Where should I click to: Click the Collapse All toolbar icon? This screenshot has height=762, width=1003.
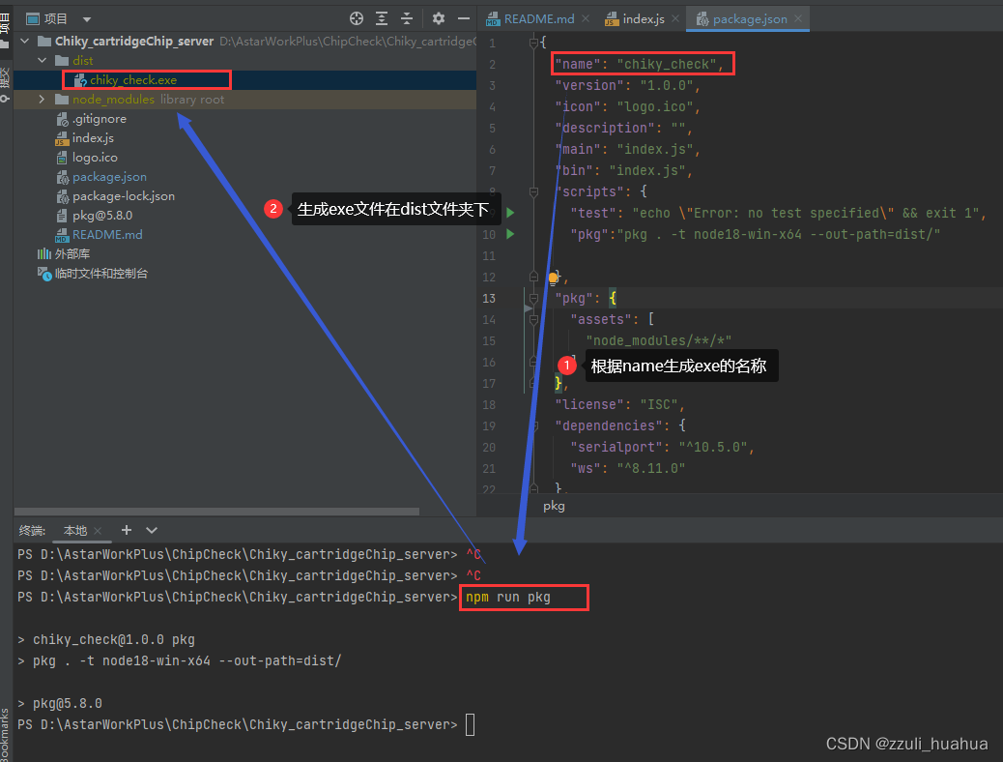(x=406, y=17)
